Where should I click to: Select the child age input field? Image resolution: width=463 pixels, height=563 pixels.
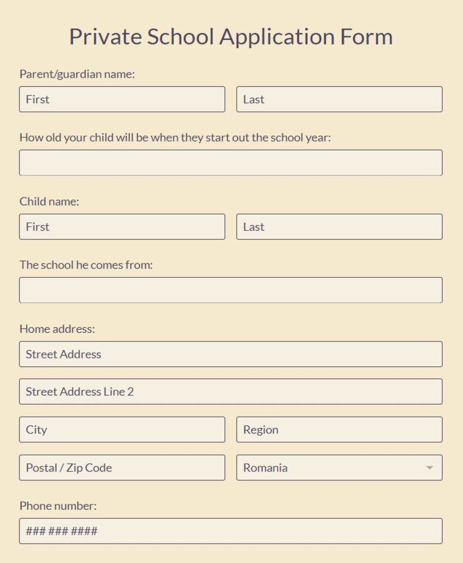point(230,162)
